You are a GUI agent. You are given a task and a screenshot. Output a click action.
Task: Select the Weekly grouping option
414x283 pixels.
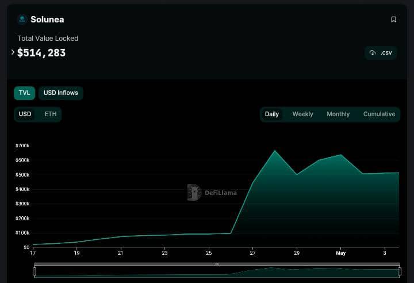[302, 114]
